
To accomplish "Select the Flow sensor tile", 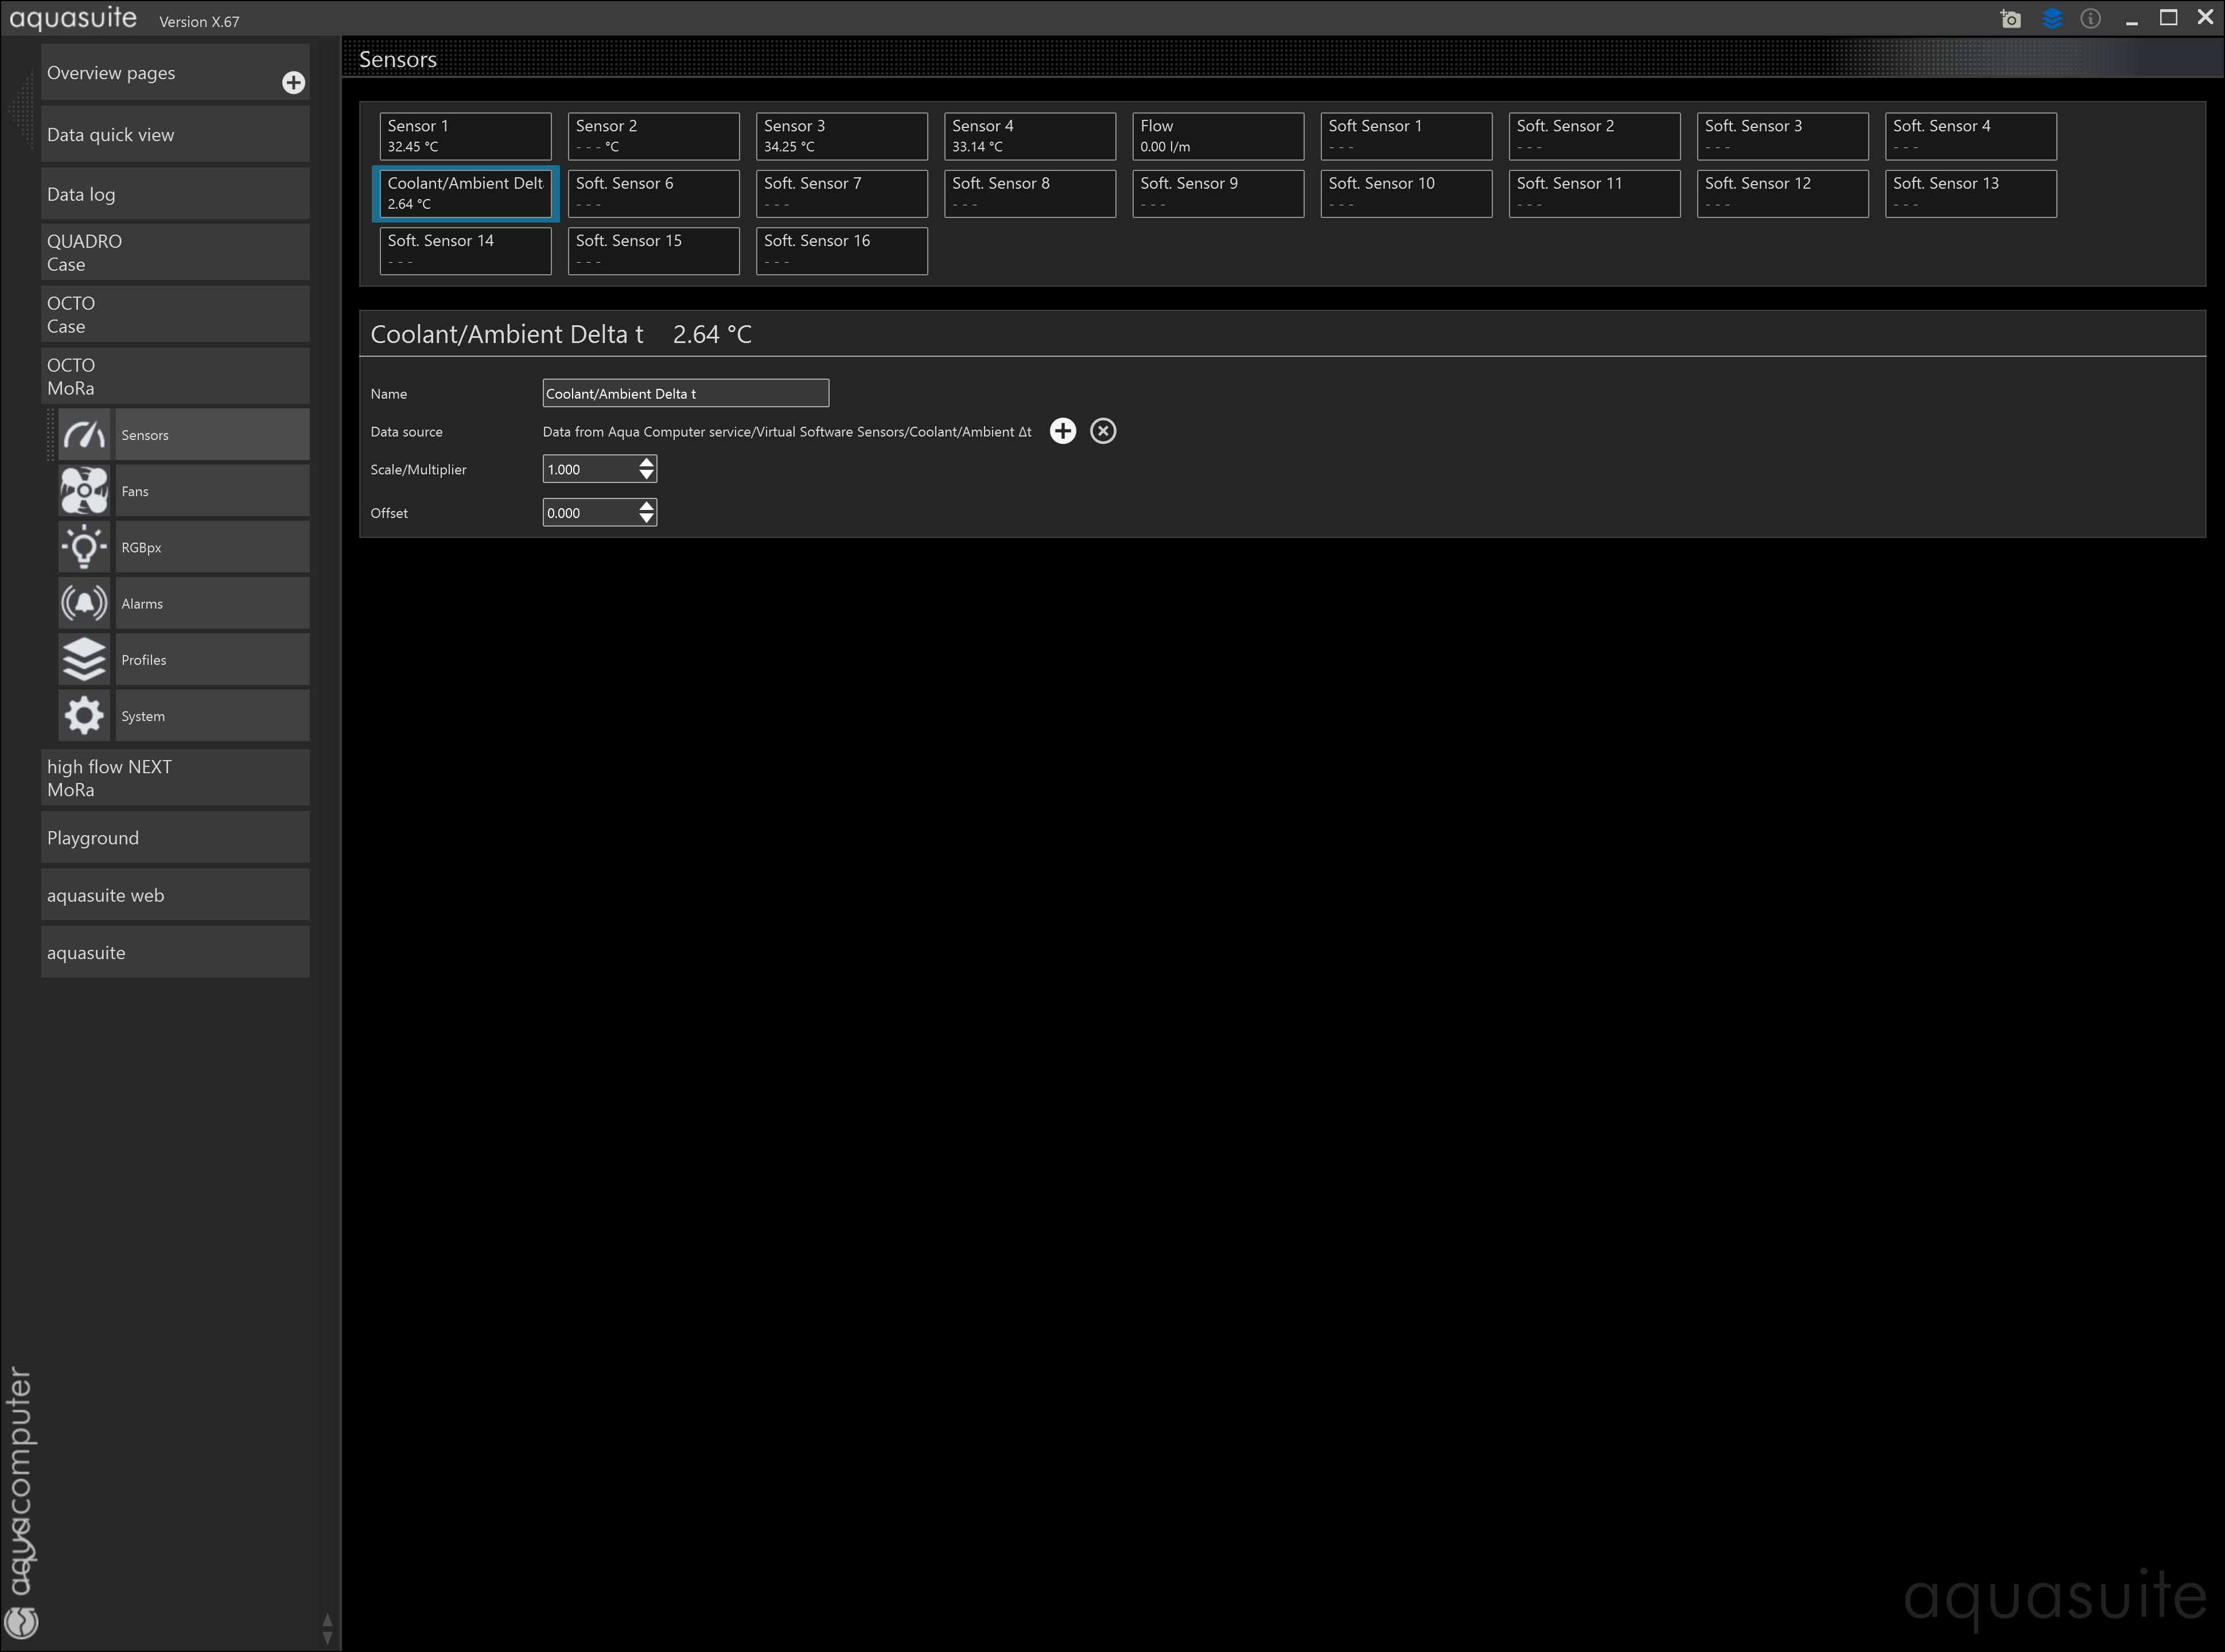I will 1217,136.
